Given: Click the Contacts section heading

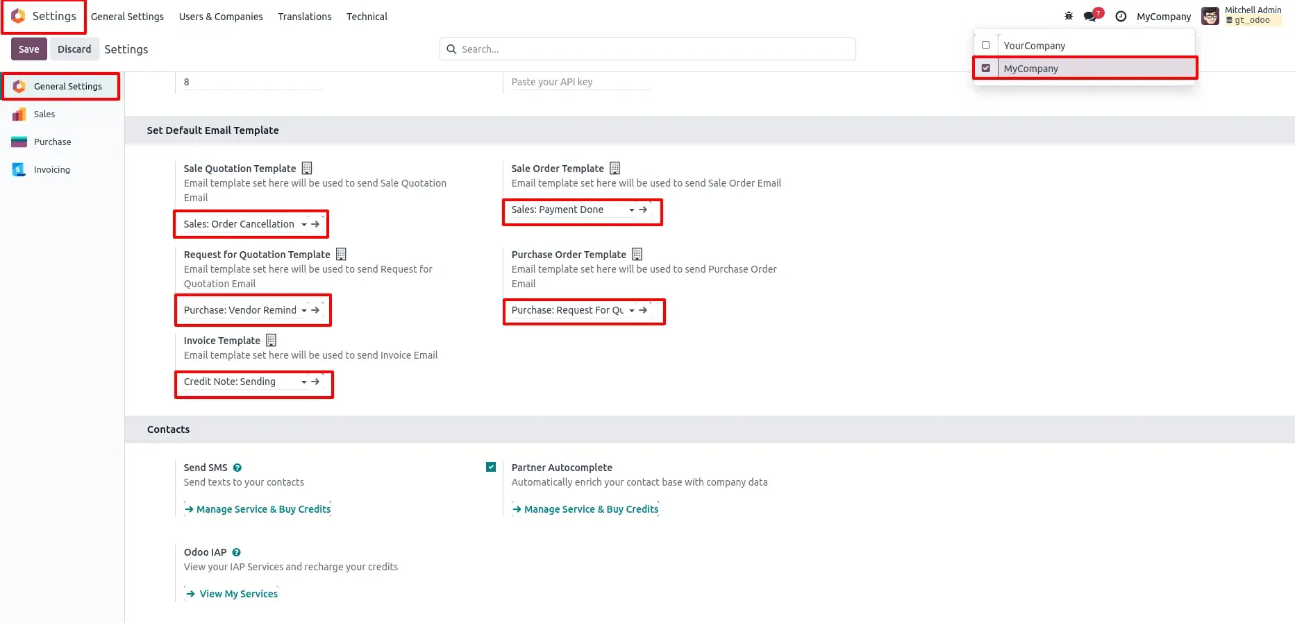Looking at the screenshot, I should (x=168, y=429).
